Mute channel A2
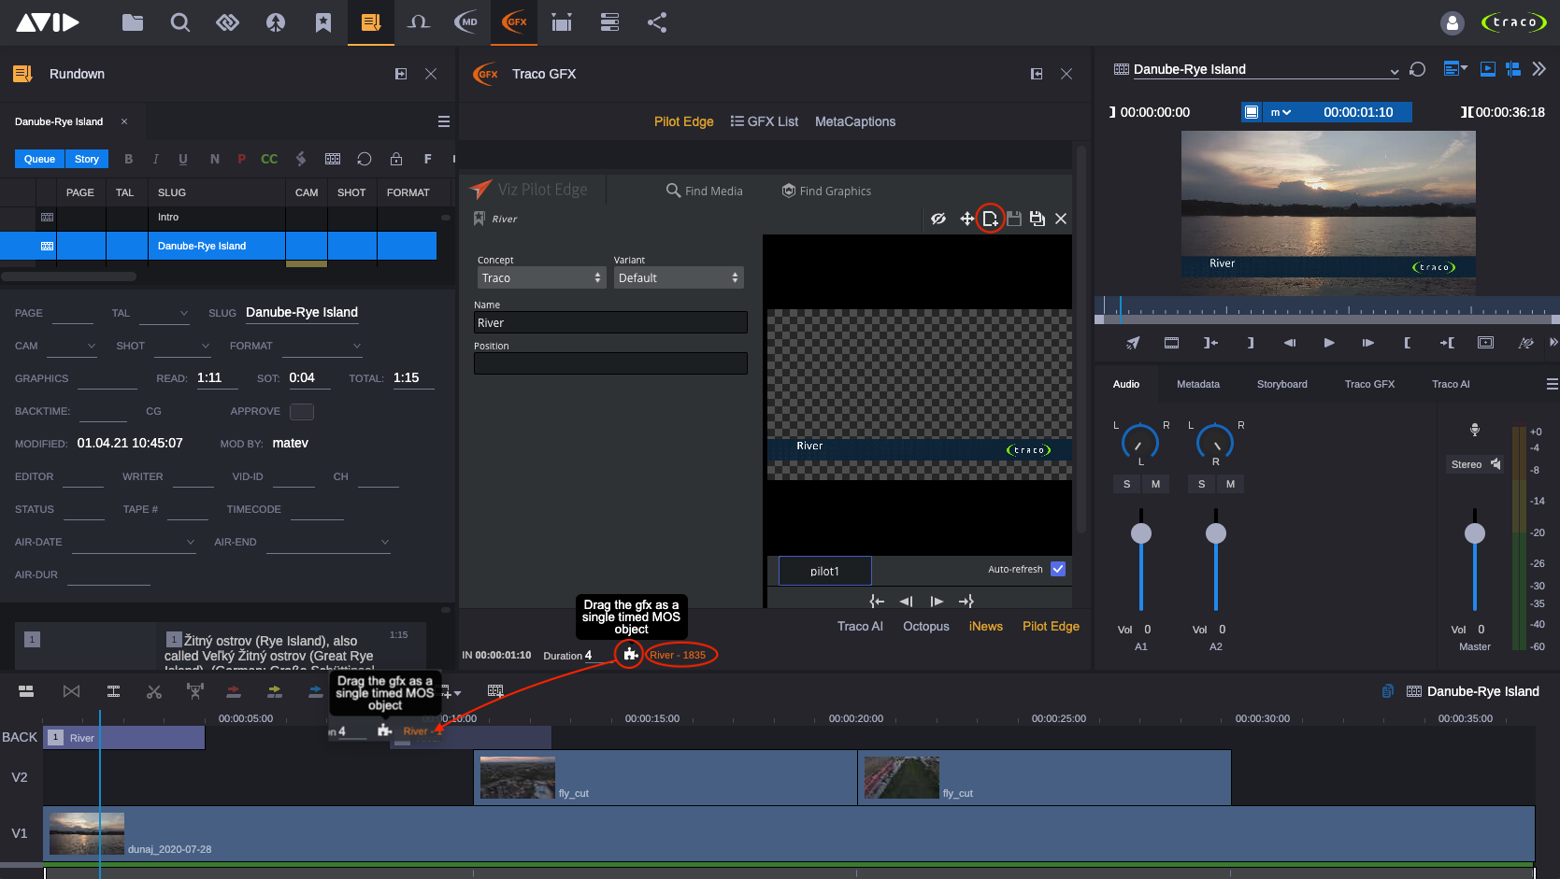The width and height of the screenshot is (1560, 879). tap(1230, 484)
